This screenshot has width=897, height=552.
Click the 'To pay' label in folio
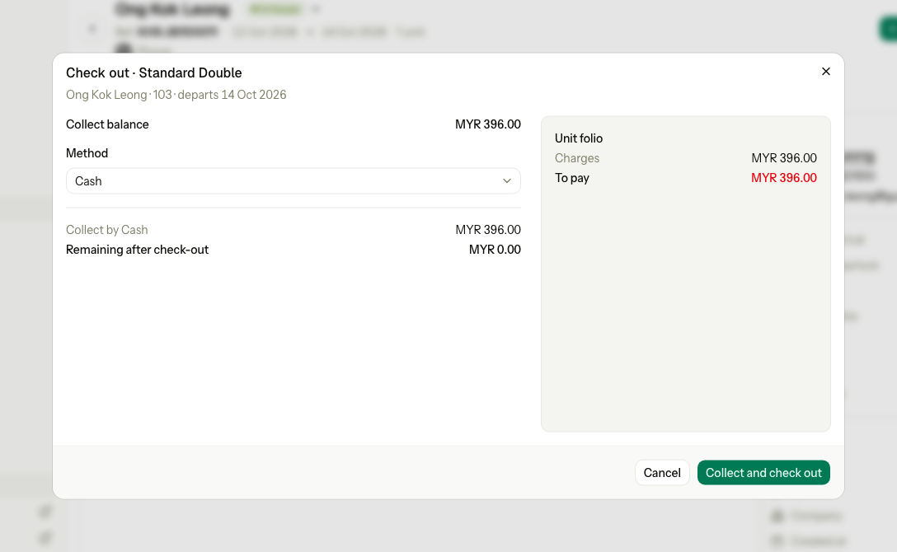click(571, 178)
